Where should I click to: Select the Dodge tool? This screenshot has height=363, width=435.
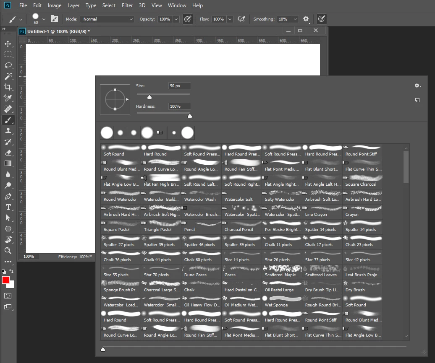(8, 185)
